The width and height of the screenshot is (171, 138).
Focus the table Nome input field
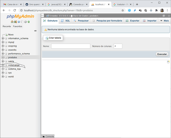coord(71,46)
